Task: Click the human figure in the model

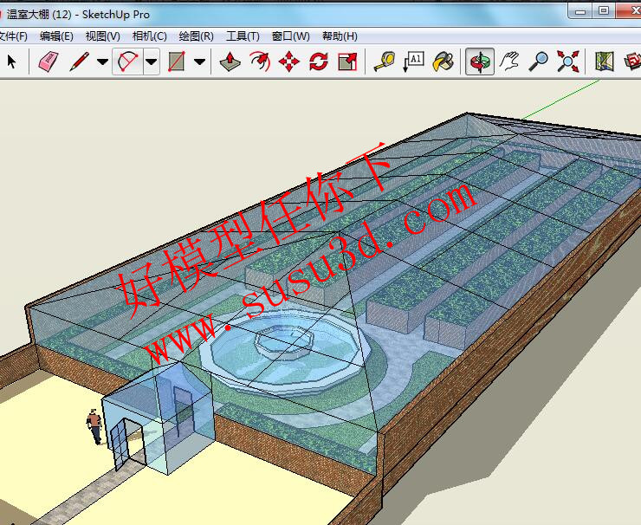Action: pos(94,426)
